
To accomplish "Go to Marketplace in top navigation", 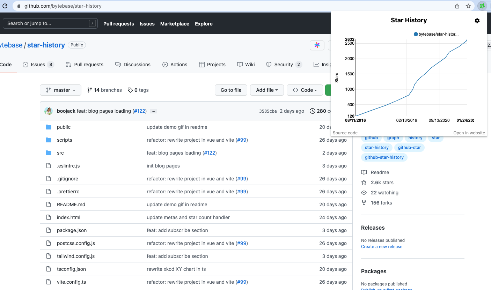I will pyautogui.click(x=175, y=24).
